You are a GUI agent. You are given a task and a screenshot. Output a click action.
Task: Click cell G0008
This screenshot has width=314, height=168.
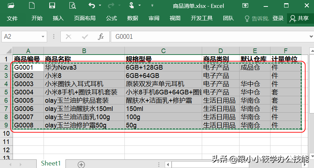28,125
